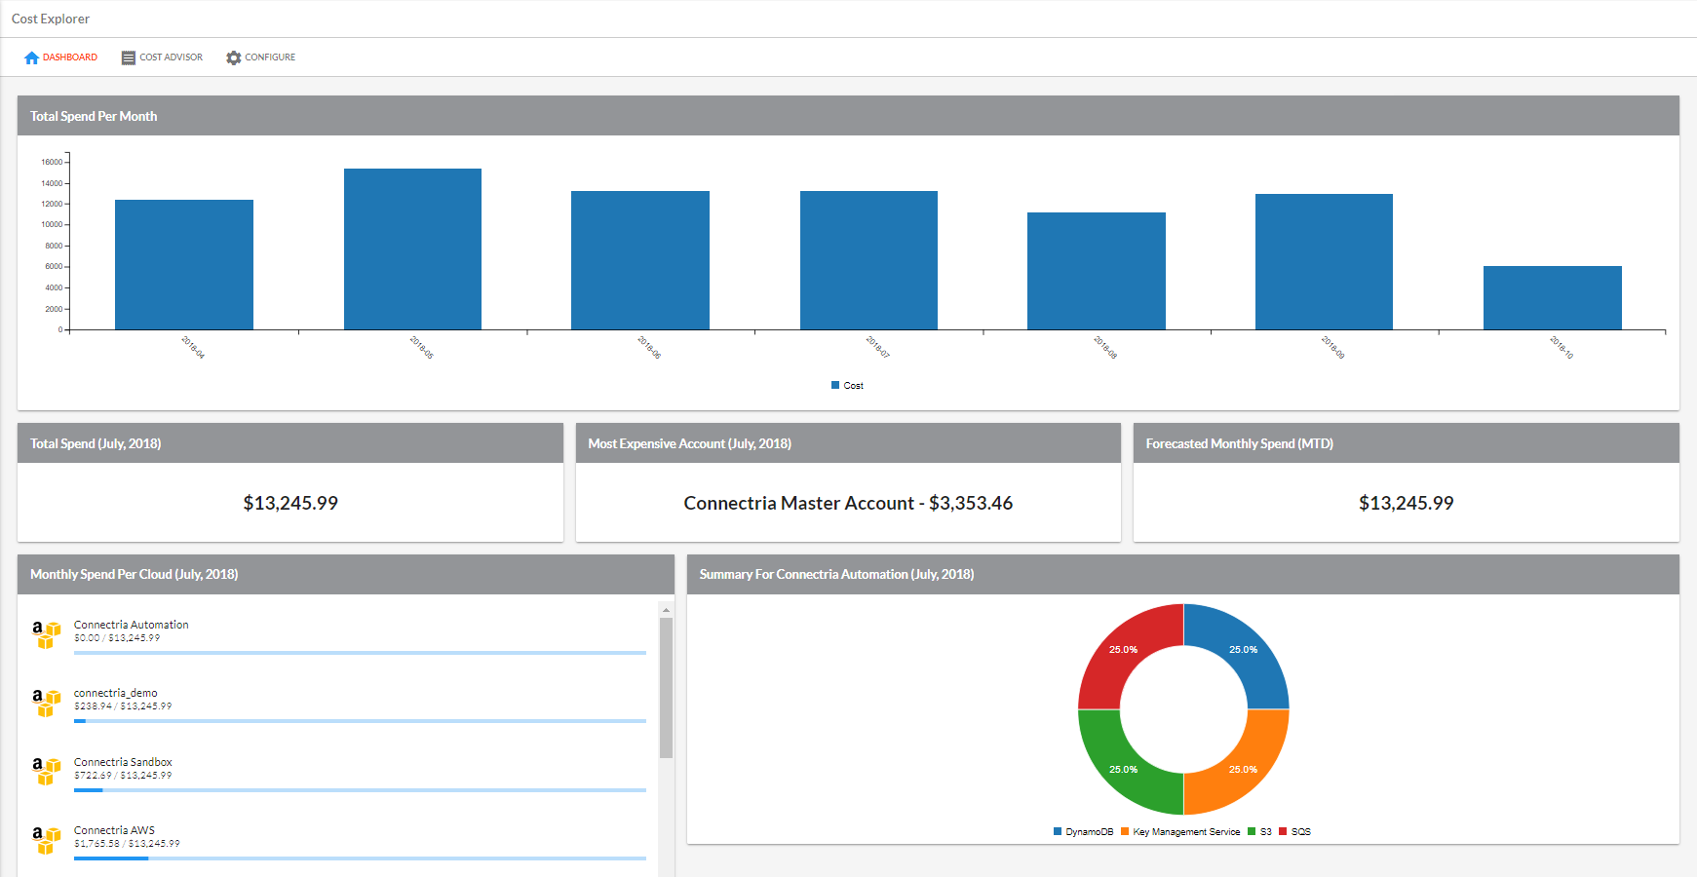The image size is (1697, 877).
Task: Click the Connectria AWS spend progress bar
Action: [360, 858]
